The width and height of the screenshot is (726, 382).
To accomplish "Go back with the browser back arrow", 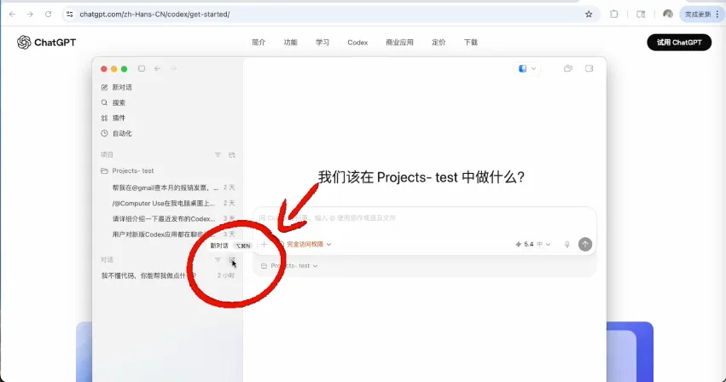I will [13, 14].
